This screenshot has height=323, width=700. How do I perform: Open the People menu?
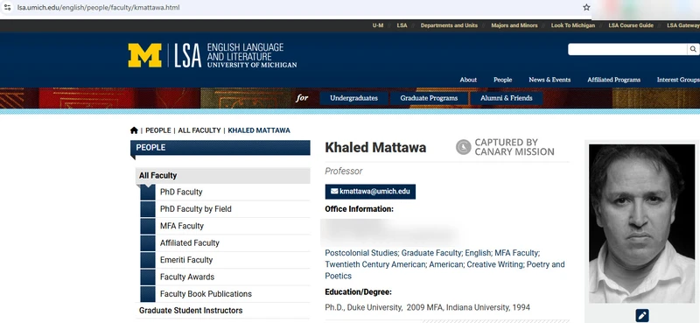click(x=502, y=80)
